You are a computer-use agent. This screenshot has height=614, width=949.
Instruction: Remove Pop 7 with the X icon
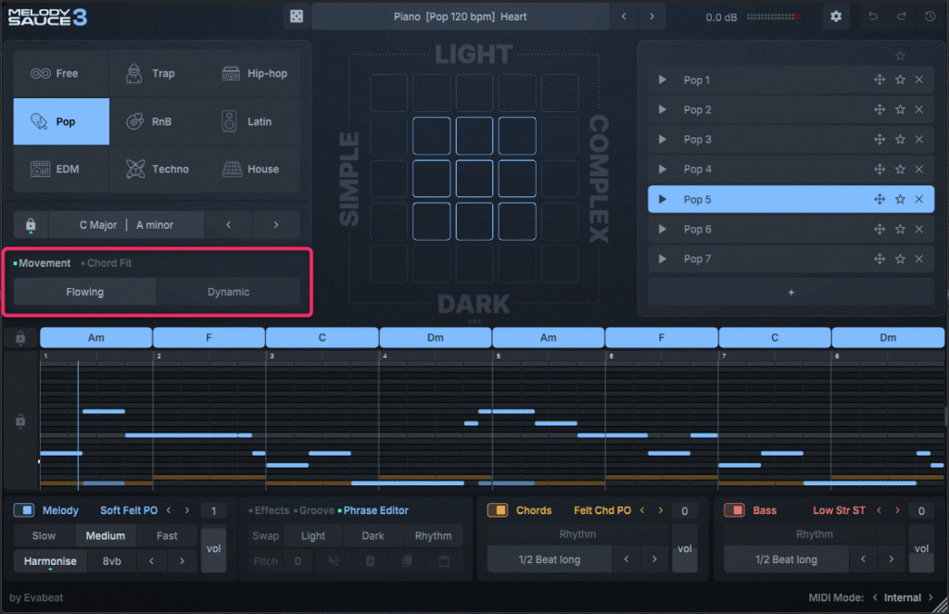click(x=919, y=259)
